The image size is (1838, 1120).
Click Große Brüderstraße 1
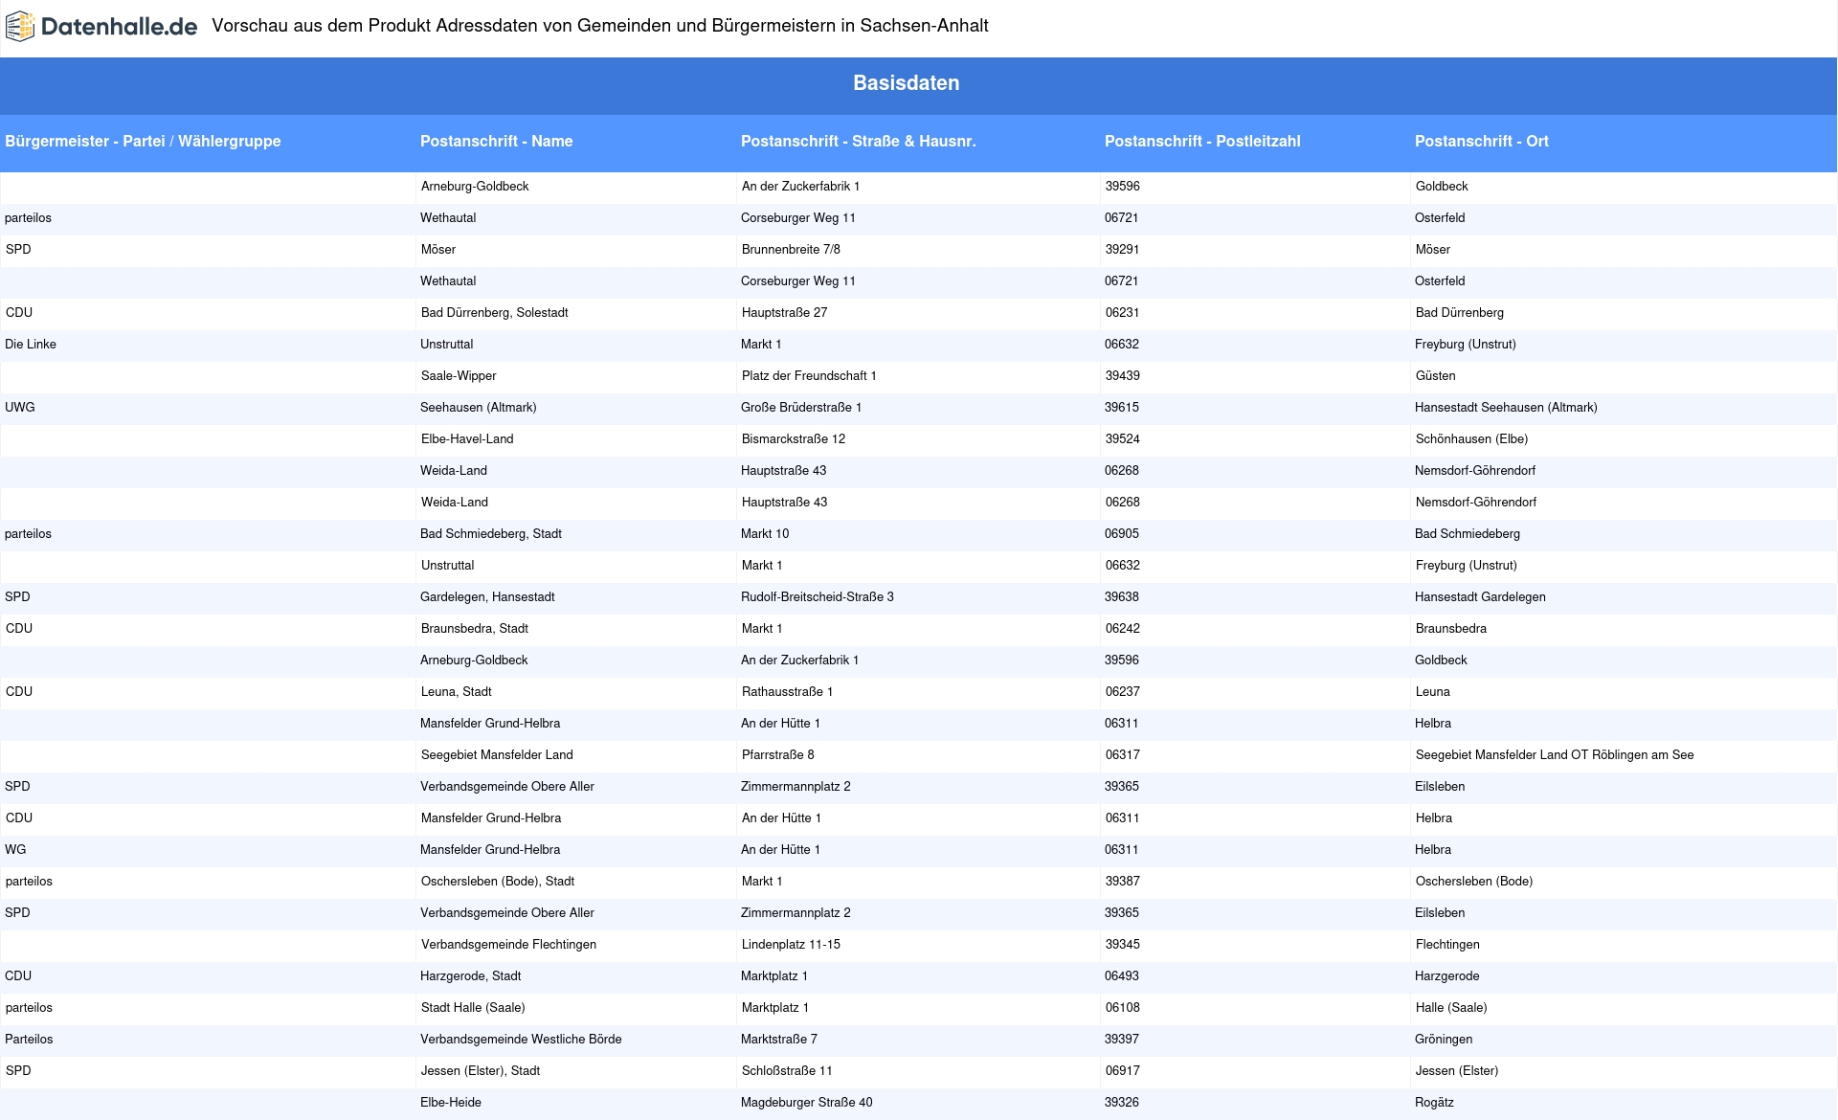[x=801, y=408]
